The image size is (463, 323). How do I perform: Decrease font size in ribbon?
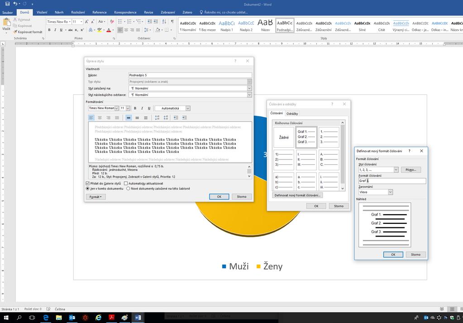[92, 22]
